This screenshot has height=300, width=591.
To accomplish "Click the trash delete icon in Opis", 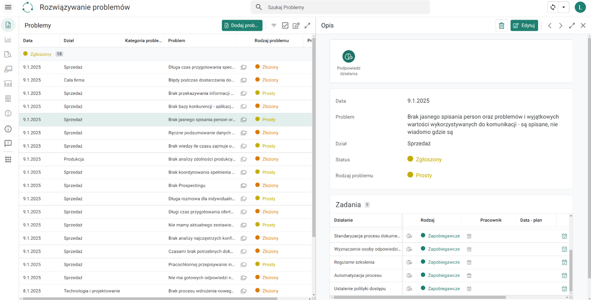I will click(x=501, y=25).
